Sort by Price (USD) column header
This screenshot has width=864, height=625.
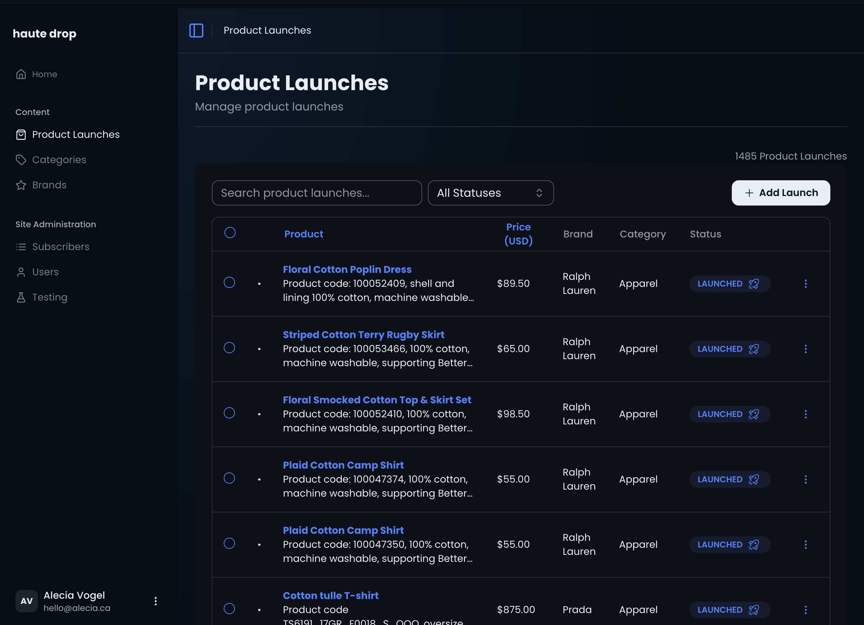(518, 234)
